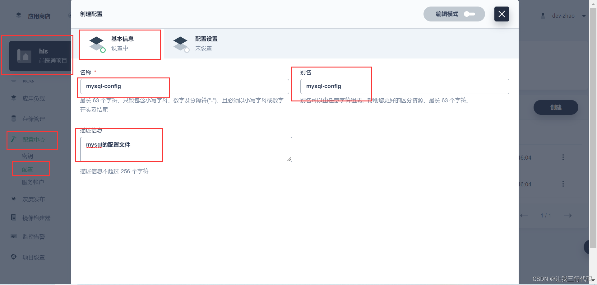597x285 pixels.
Task: Open 应用商店 in top navigation
Action: 39,16
